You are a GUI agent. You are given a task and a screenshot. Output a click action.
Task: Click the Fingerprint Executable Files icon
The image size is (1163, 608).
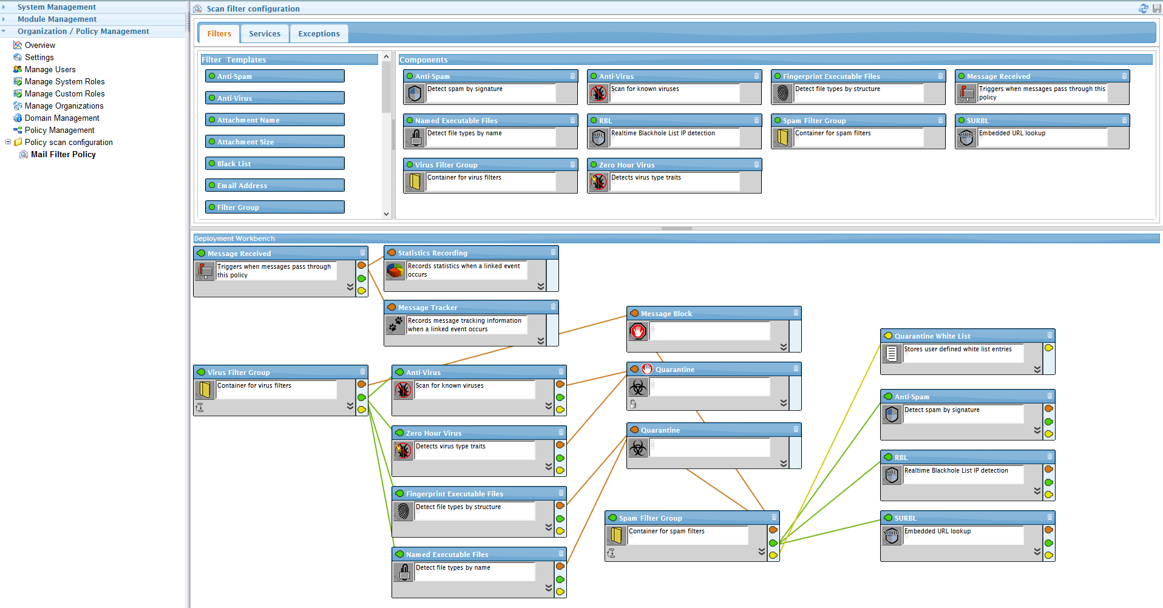pyautogui.click(x=782, y=93)
